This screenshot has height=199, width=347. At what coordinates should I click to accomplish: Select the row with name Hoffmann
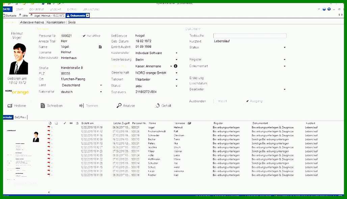[x=184, y=159]
